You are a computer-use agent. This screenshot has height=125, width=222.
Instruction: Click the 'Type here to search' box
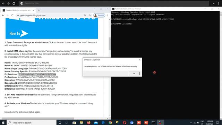pos(32,123)
